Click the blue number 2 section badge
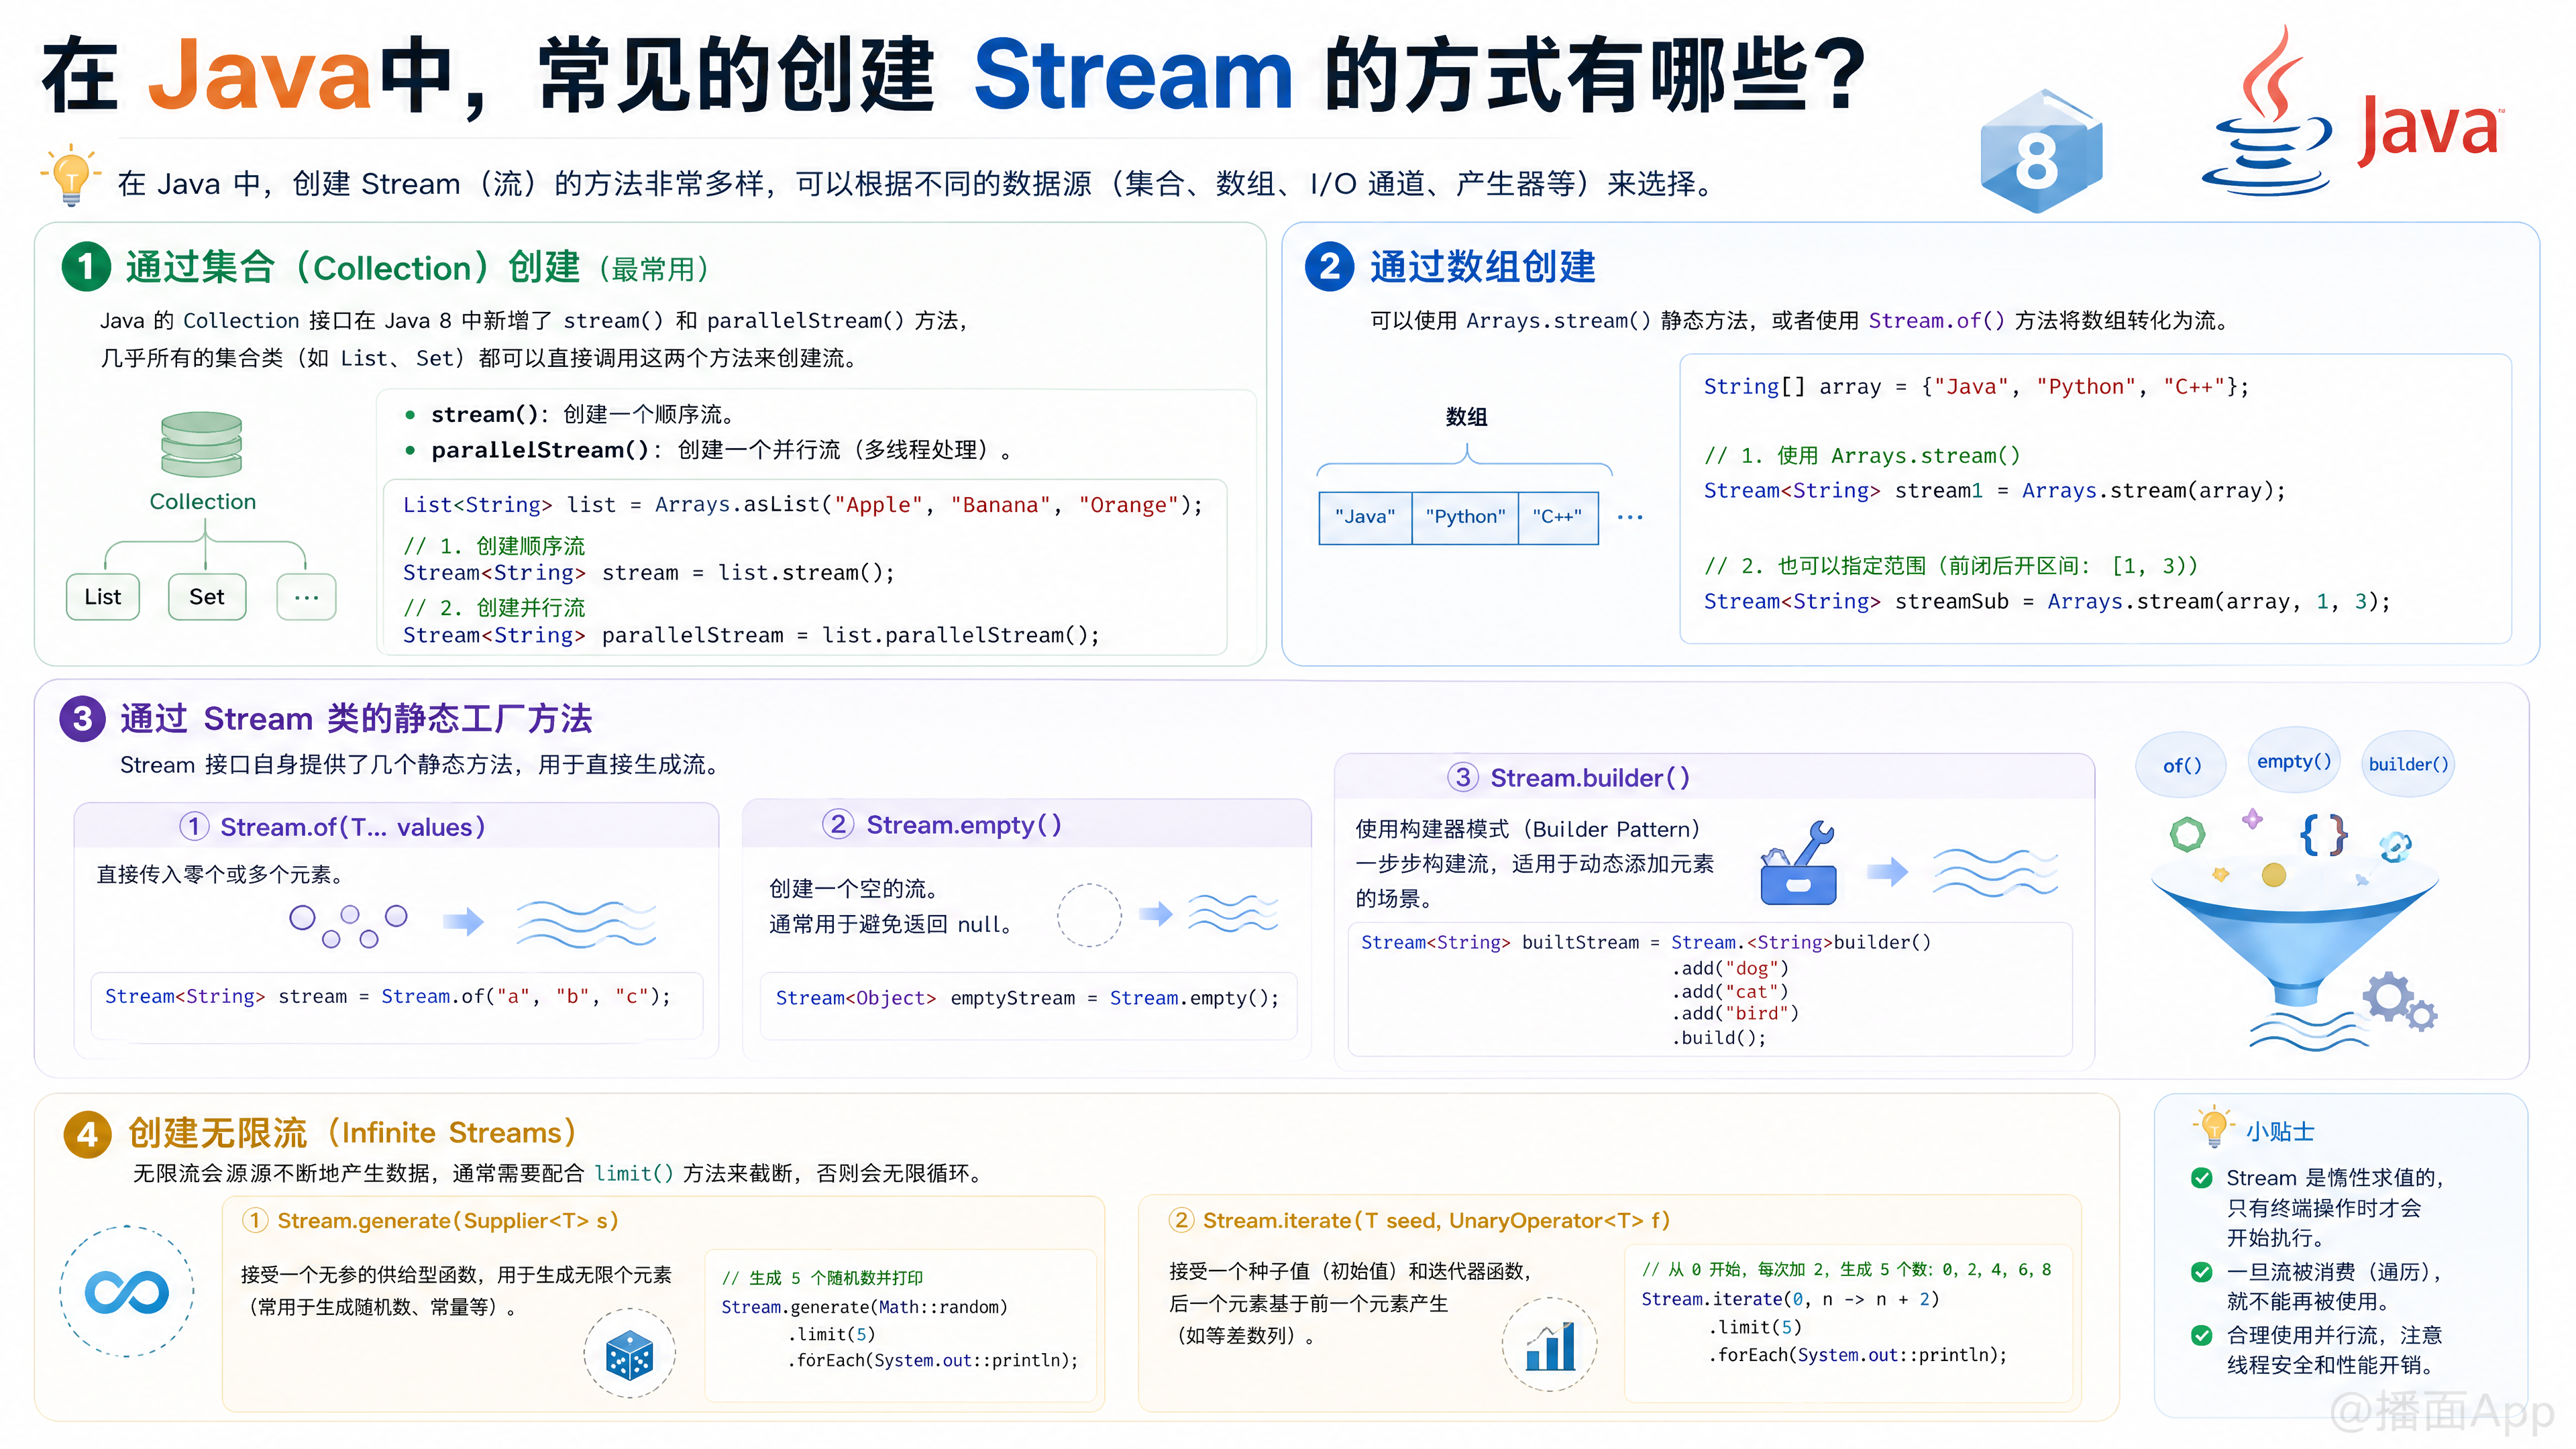This screenshot has height=1449, width=2576. [x=1329, y=267]
